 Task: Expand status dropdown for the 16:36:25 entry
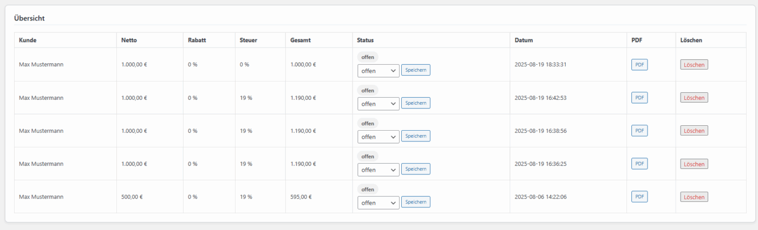coord(378,170)
